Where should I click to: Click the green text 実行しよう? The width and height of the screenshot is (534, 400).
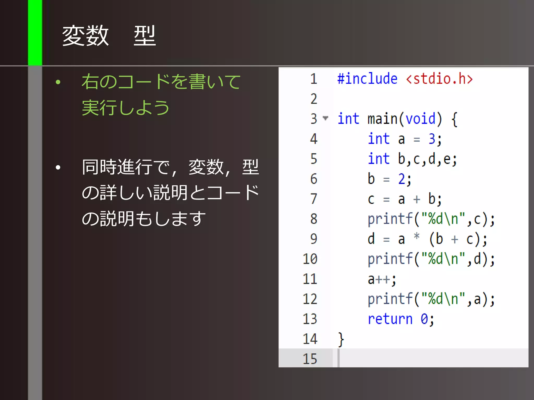click(x=126, y=108)
